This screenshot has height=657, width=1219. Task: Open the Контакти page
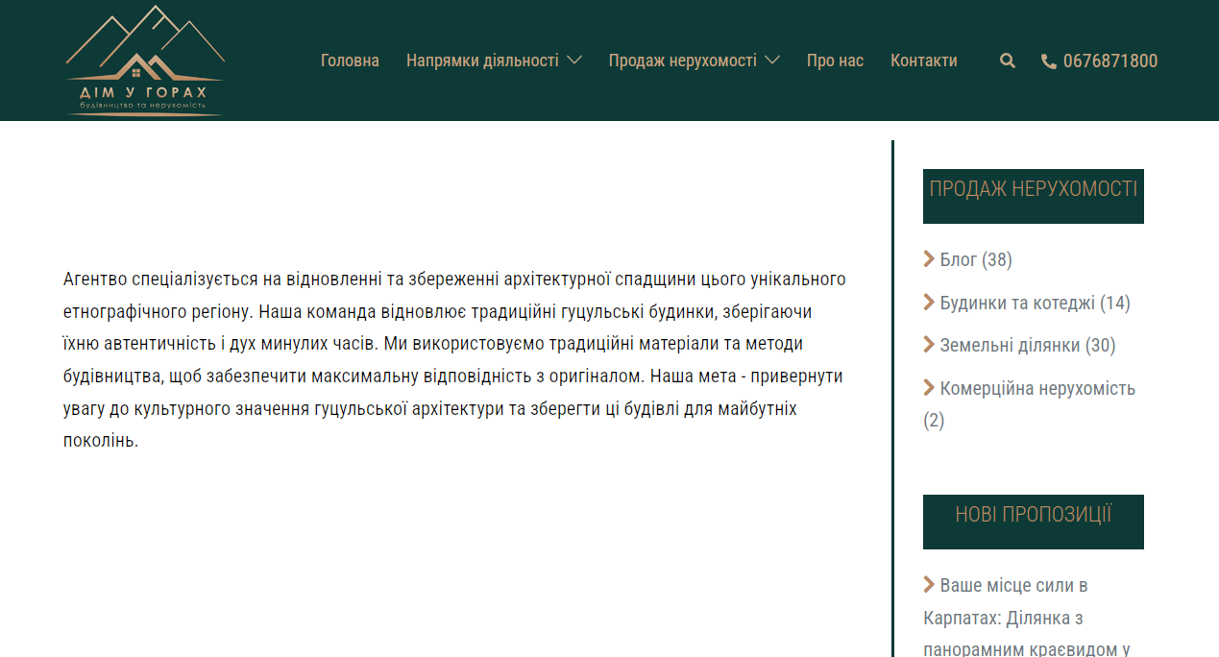point(924,61)
